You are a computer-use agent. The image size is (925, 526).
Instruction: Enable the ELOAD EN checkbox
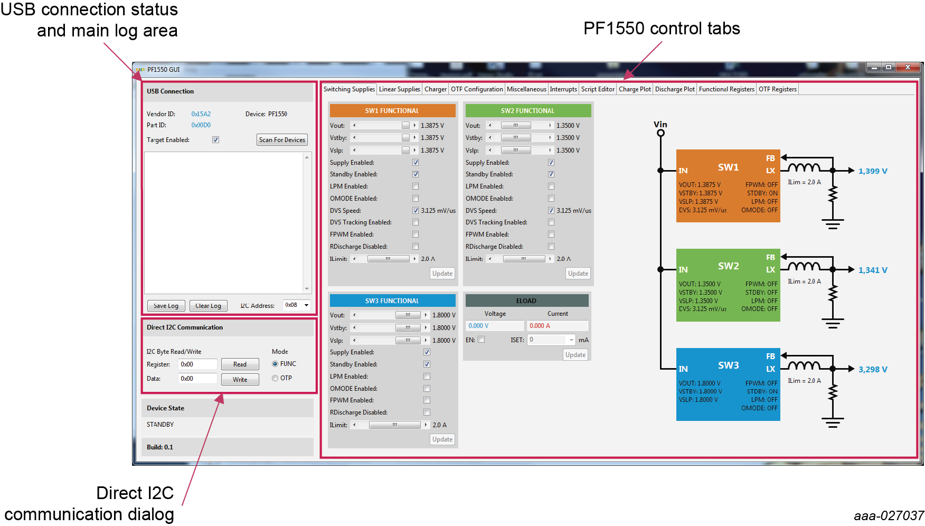point(481,340)
